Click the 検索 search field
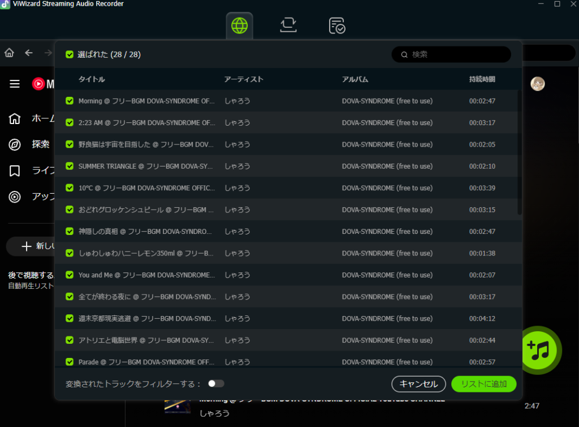The image size is (579, 427). point(455,54)
